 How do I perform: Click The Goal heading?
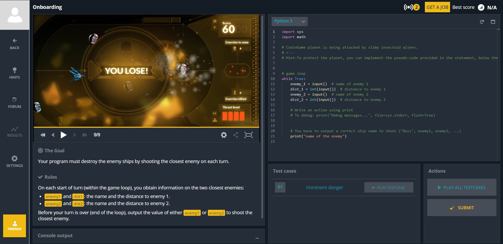pyautogui.click(x=54, y=150)
